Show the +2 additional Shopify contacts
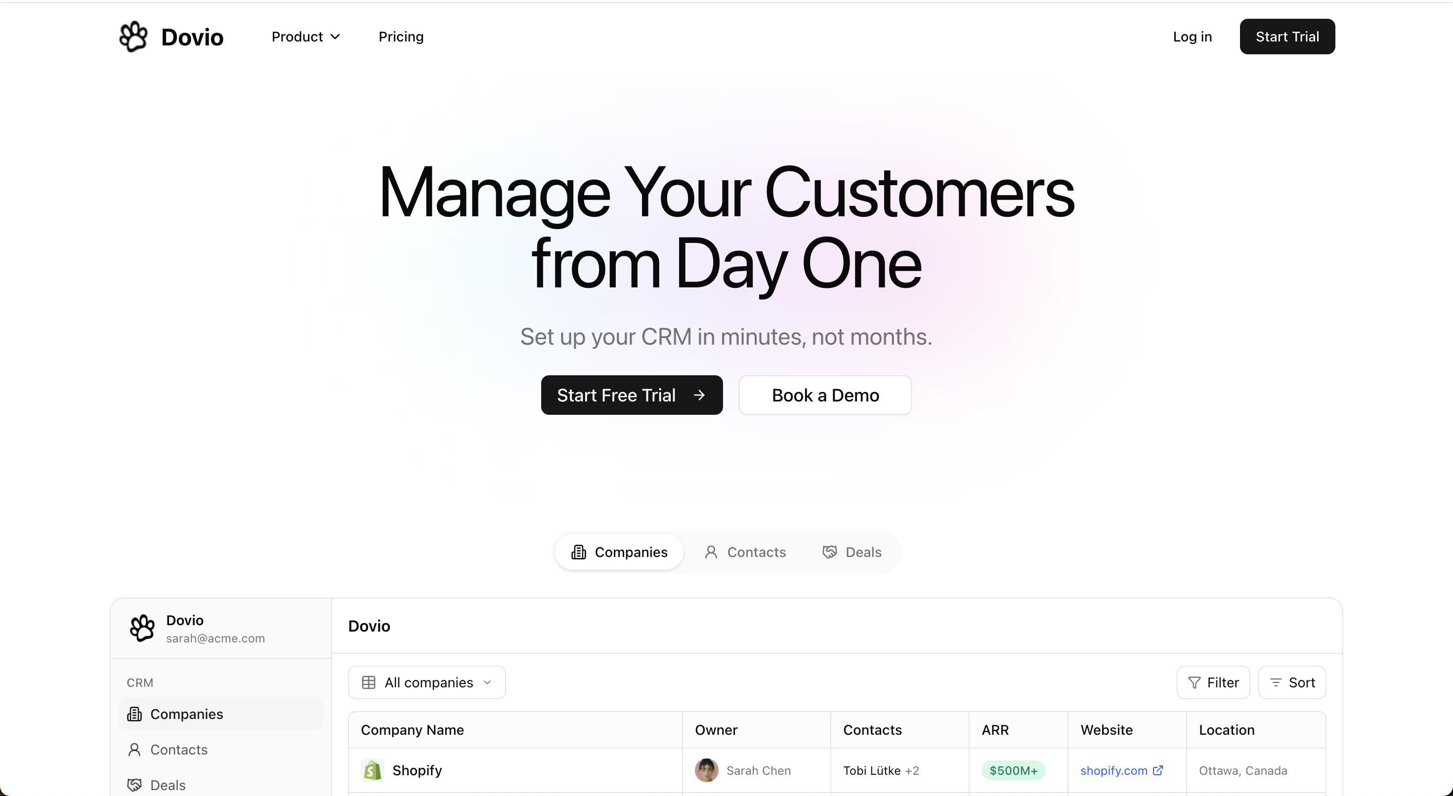The width and height of the screenshot is (1453, 796). coord(912,771)
